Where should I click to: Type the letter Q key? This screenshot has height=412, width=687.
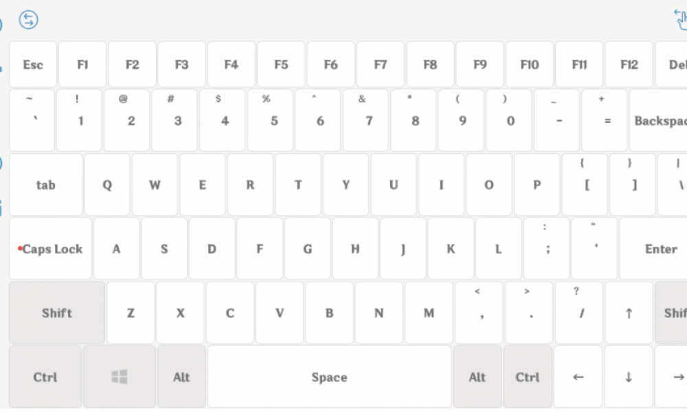(107, 185)
